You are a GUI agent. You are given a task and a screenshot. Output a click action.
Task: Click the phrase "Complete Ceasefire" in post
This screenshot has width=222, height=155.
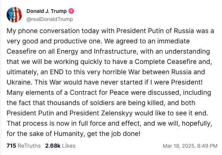pyautogui.click(x=165, y=62)
